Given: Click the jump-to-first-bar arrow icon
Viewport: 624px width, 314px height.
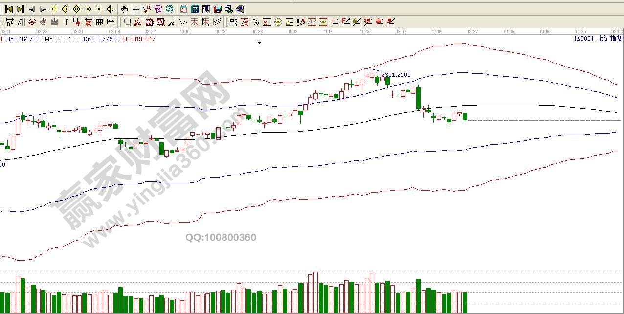Looking at the screenshot, I should [8, 9].
